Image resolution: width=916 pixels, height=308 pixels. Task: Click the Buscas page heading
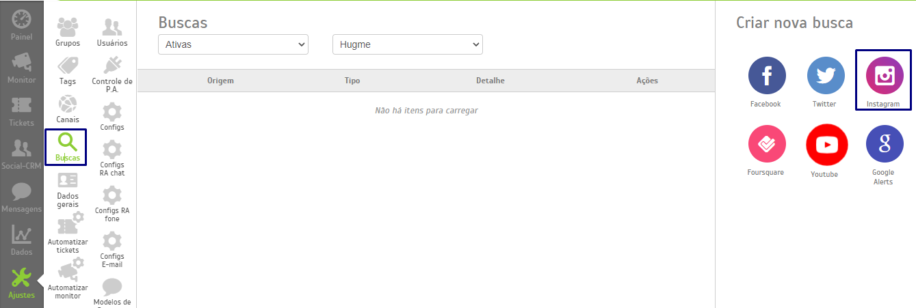[x=183, y=23]
